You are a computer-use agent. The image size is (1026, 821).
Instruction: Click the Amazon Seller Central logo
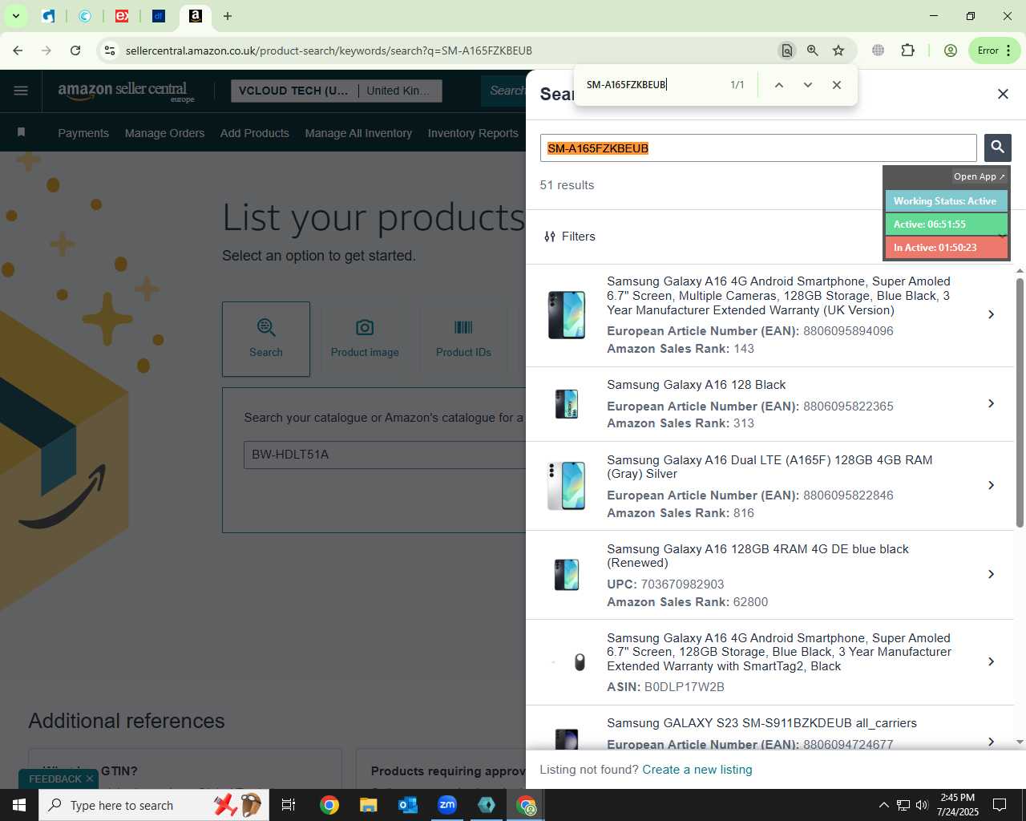pos(126,91)
